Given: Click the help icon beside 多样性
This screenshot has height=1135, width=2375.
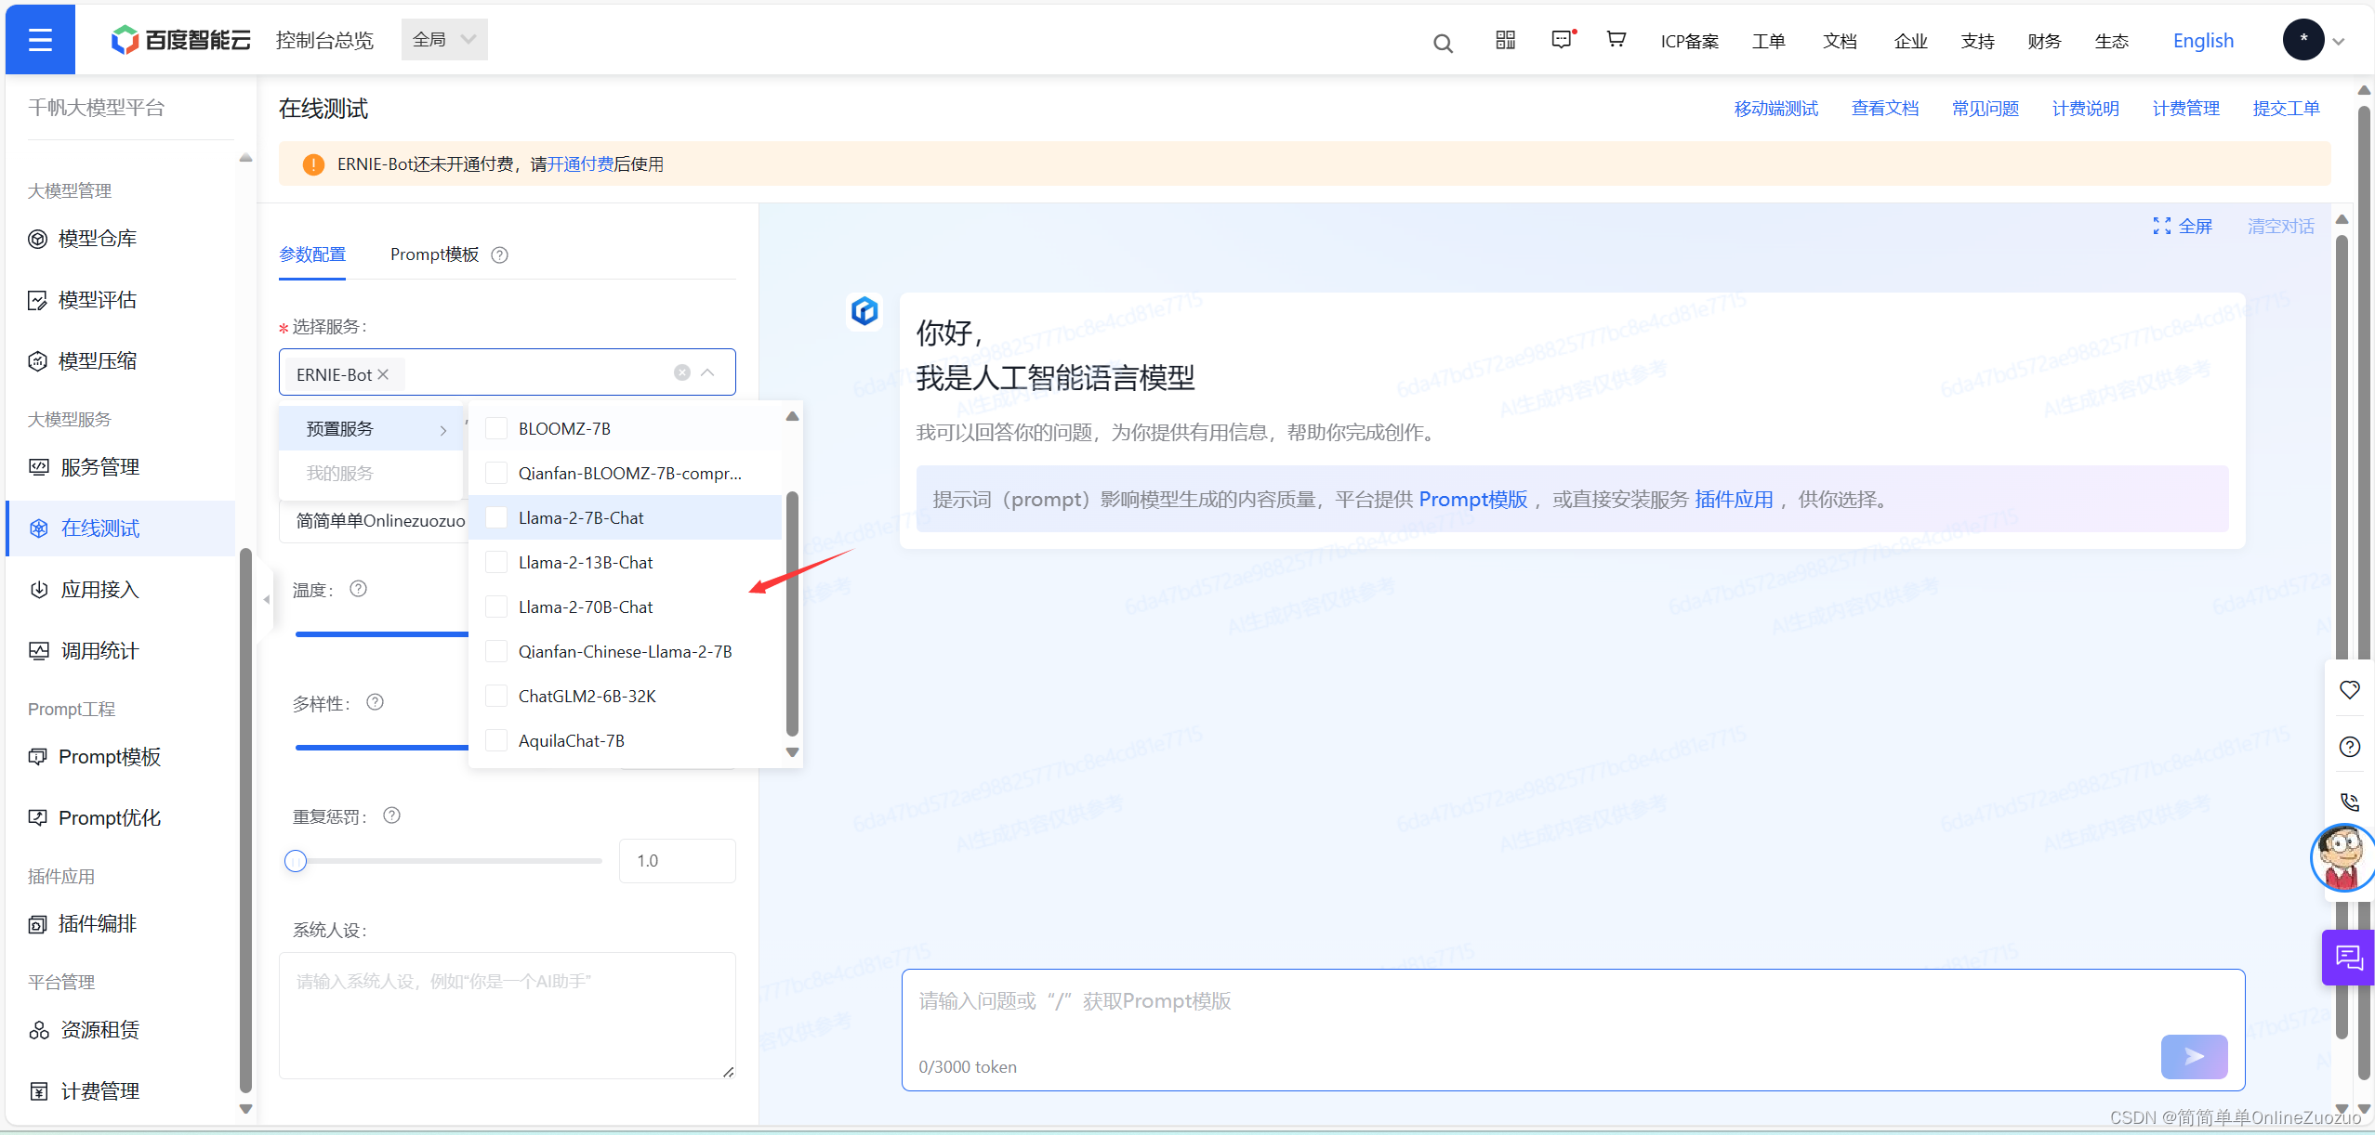Looking at the screenshot, I should (x=375, y=702).
